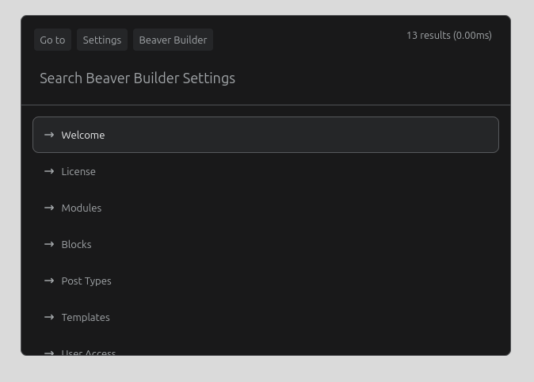Open the License settings result
534x382 pixels.
pos(265,171)
